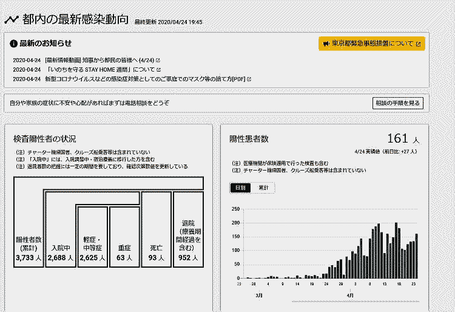Screen dimensions: 455x312
Task: Open the 東京都緊急事態措置について page
Action: [x=372, y=44]
